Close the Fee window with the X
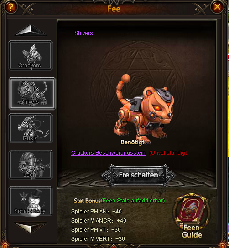The height and width of the screenshot is (248, 229). [x=217, y=7]
